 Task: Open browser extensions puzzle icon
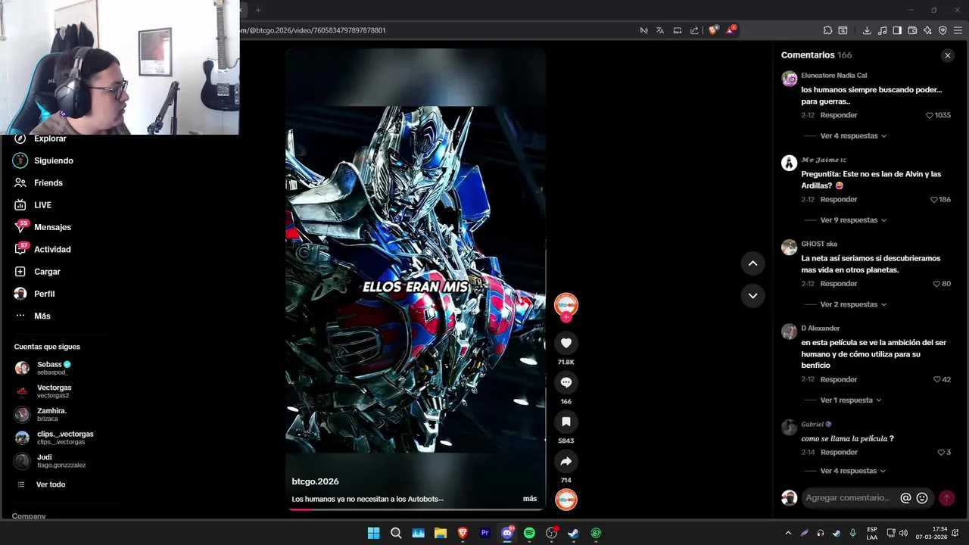[827, 30]
